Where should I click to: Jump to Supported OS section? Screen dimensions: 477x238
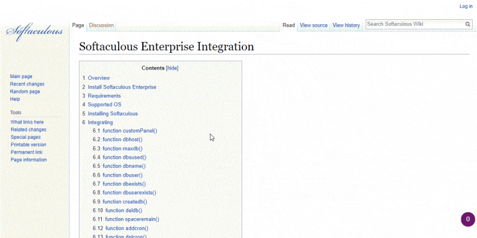(104, 105)
